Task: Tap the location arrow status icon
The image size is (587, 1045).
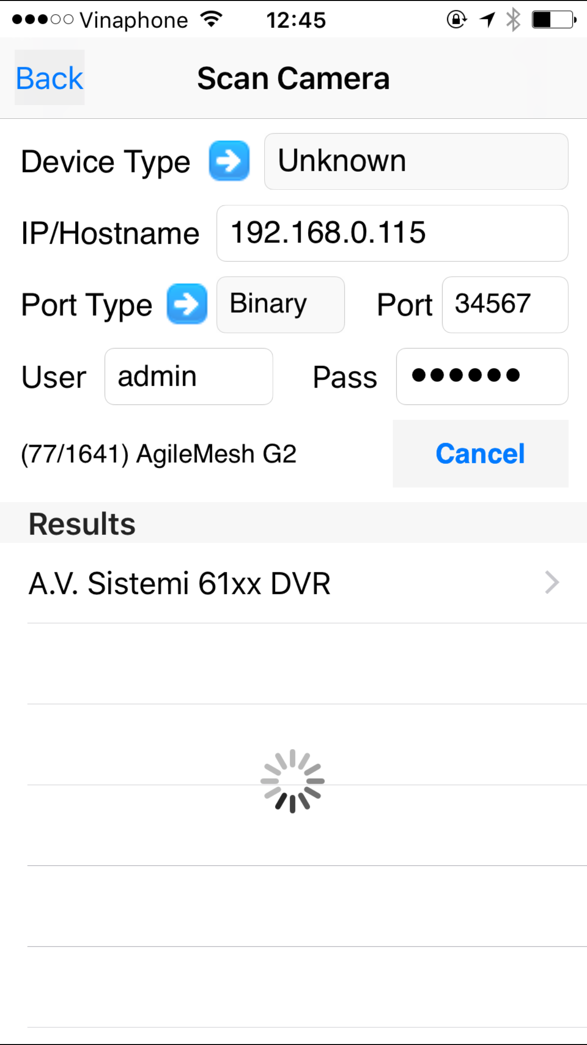Action: (x=487, y=19)
